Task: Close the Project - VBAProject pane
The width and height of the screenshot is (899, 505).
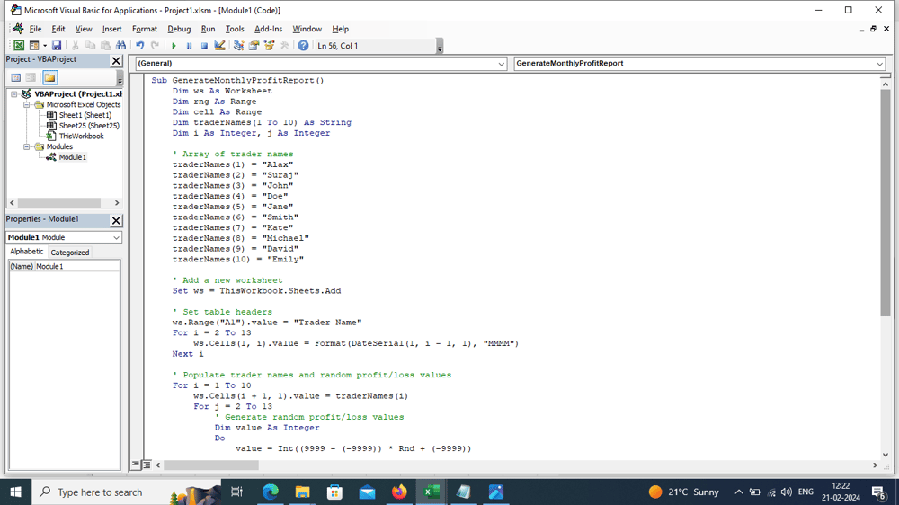Action: coord(116,60)
